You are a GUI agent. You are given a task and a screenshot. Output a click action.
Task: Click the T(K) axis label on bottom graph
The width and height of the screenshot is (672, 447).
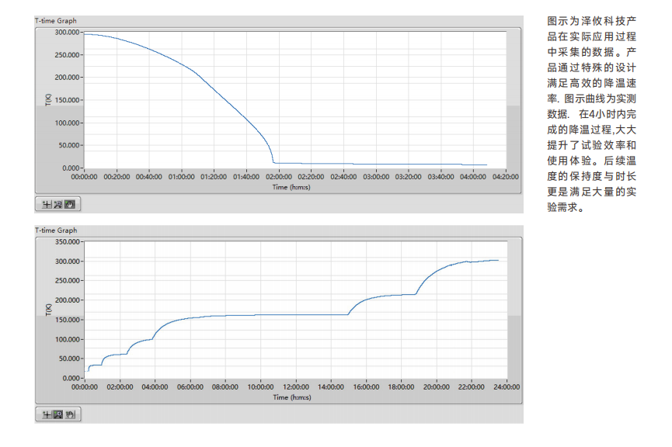[47, 310]
